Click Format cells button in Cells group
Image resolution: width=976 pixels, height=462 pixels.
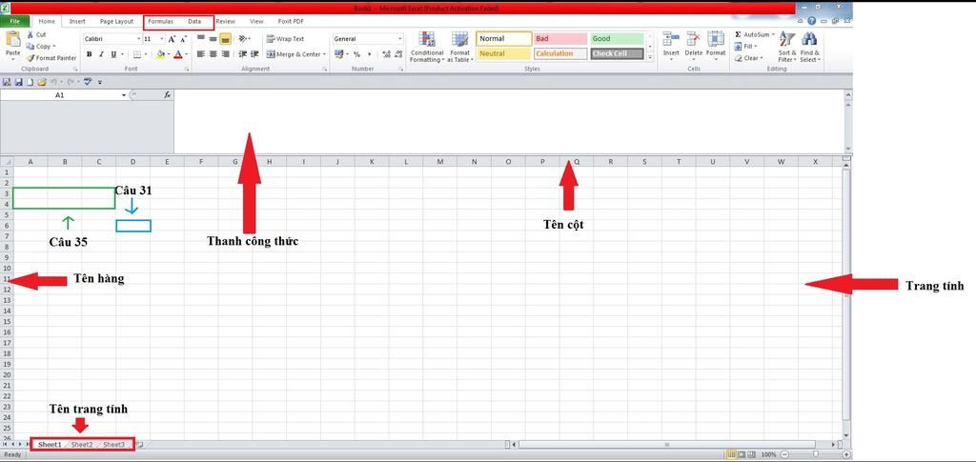(x=716, y=47)
